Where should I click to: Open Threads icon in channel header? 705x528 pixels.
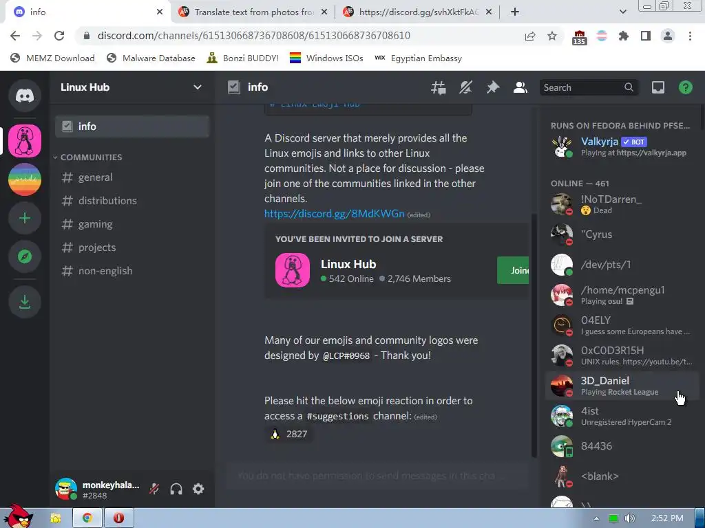point(439,87)
